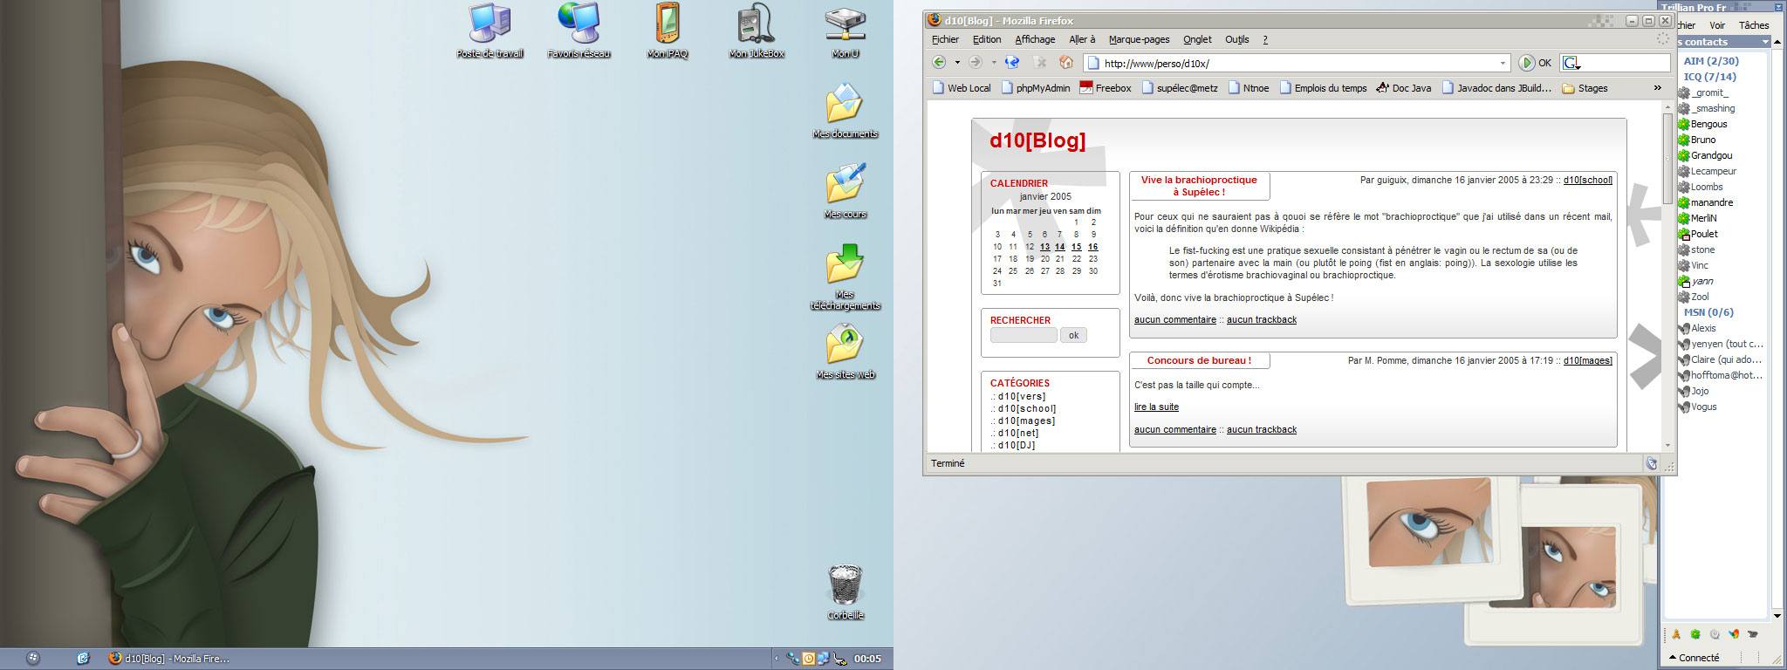Open the phpMyAdmin bookmark
1787x670 pixels.
point(1036,88)
